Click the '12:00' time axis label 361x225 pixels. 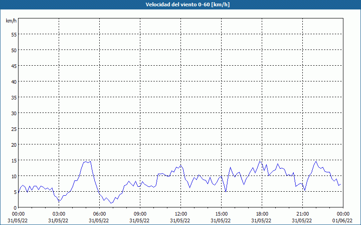(181, 214)
